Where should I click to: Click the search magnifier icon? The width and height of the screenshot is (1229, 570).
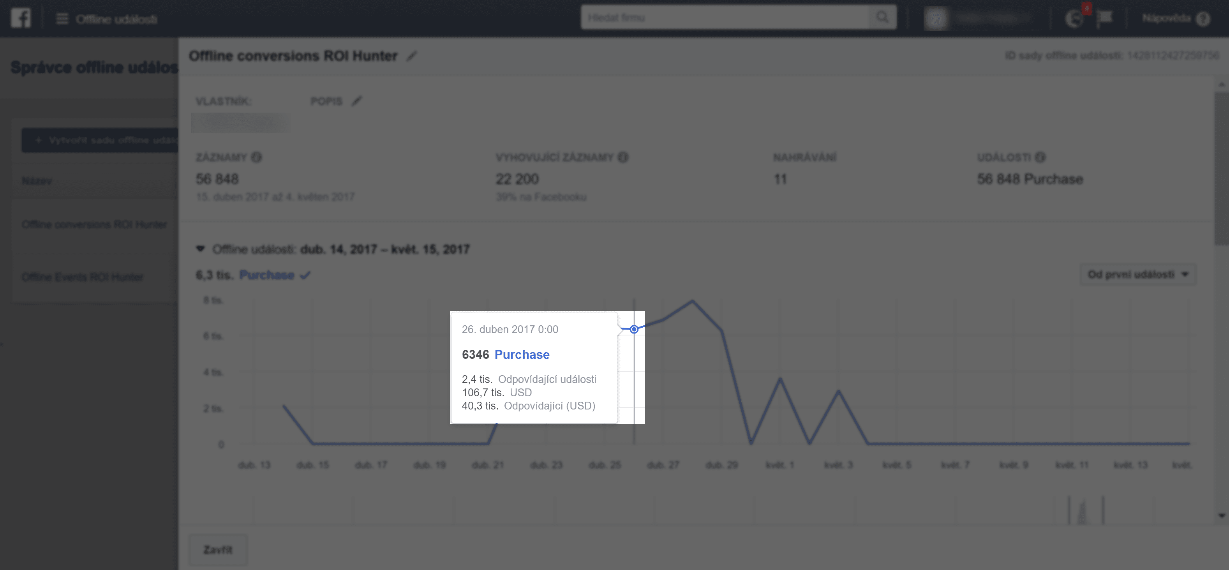click(882, 18)
